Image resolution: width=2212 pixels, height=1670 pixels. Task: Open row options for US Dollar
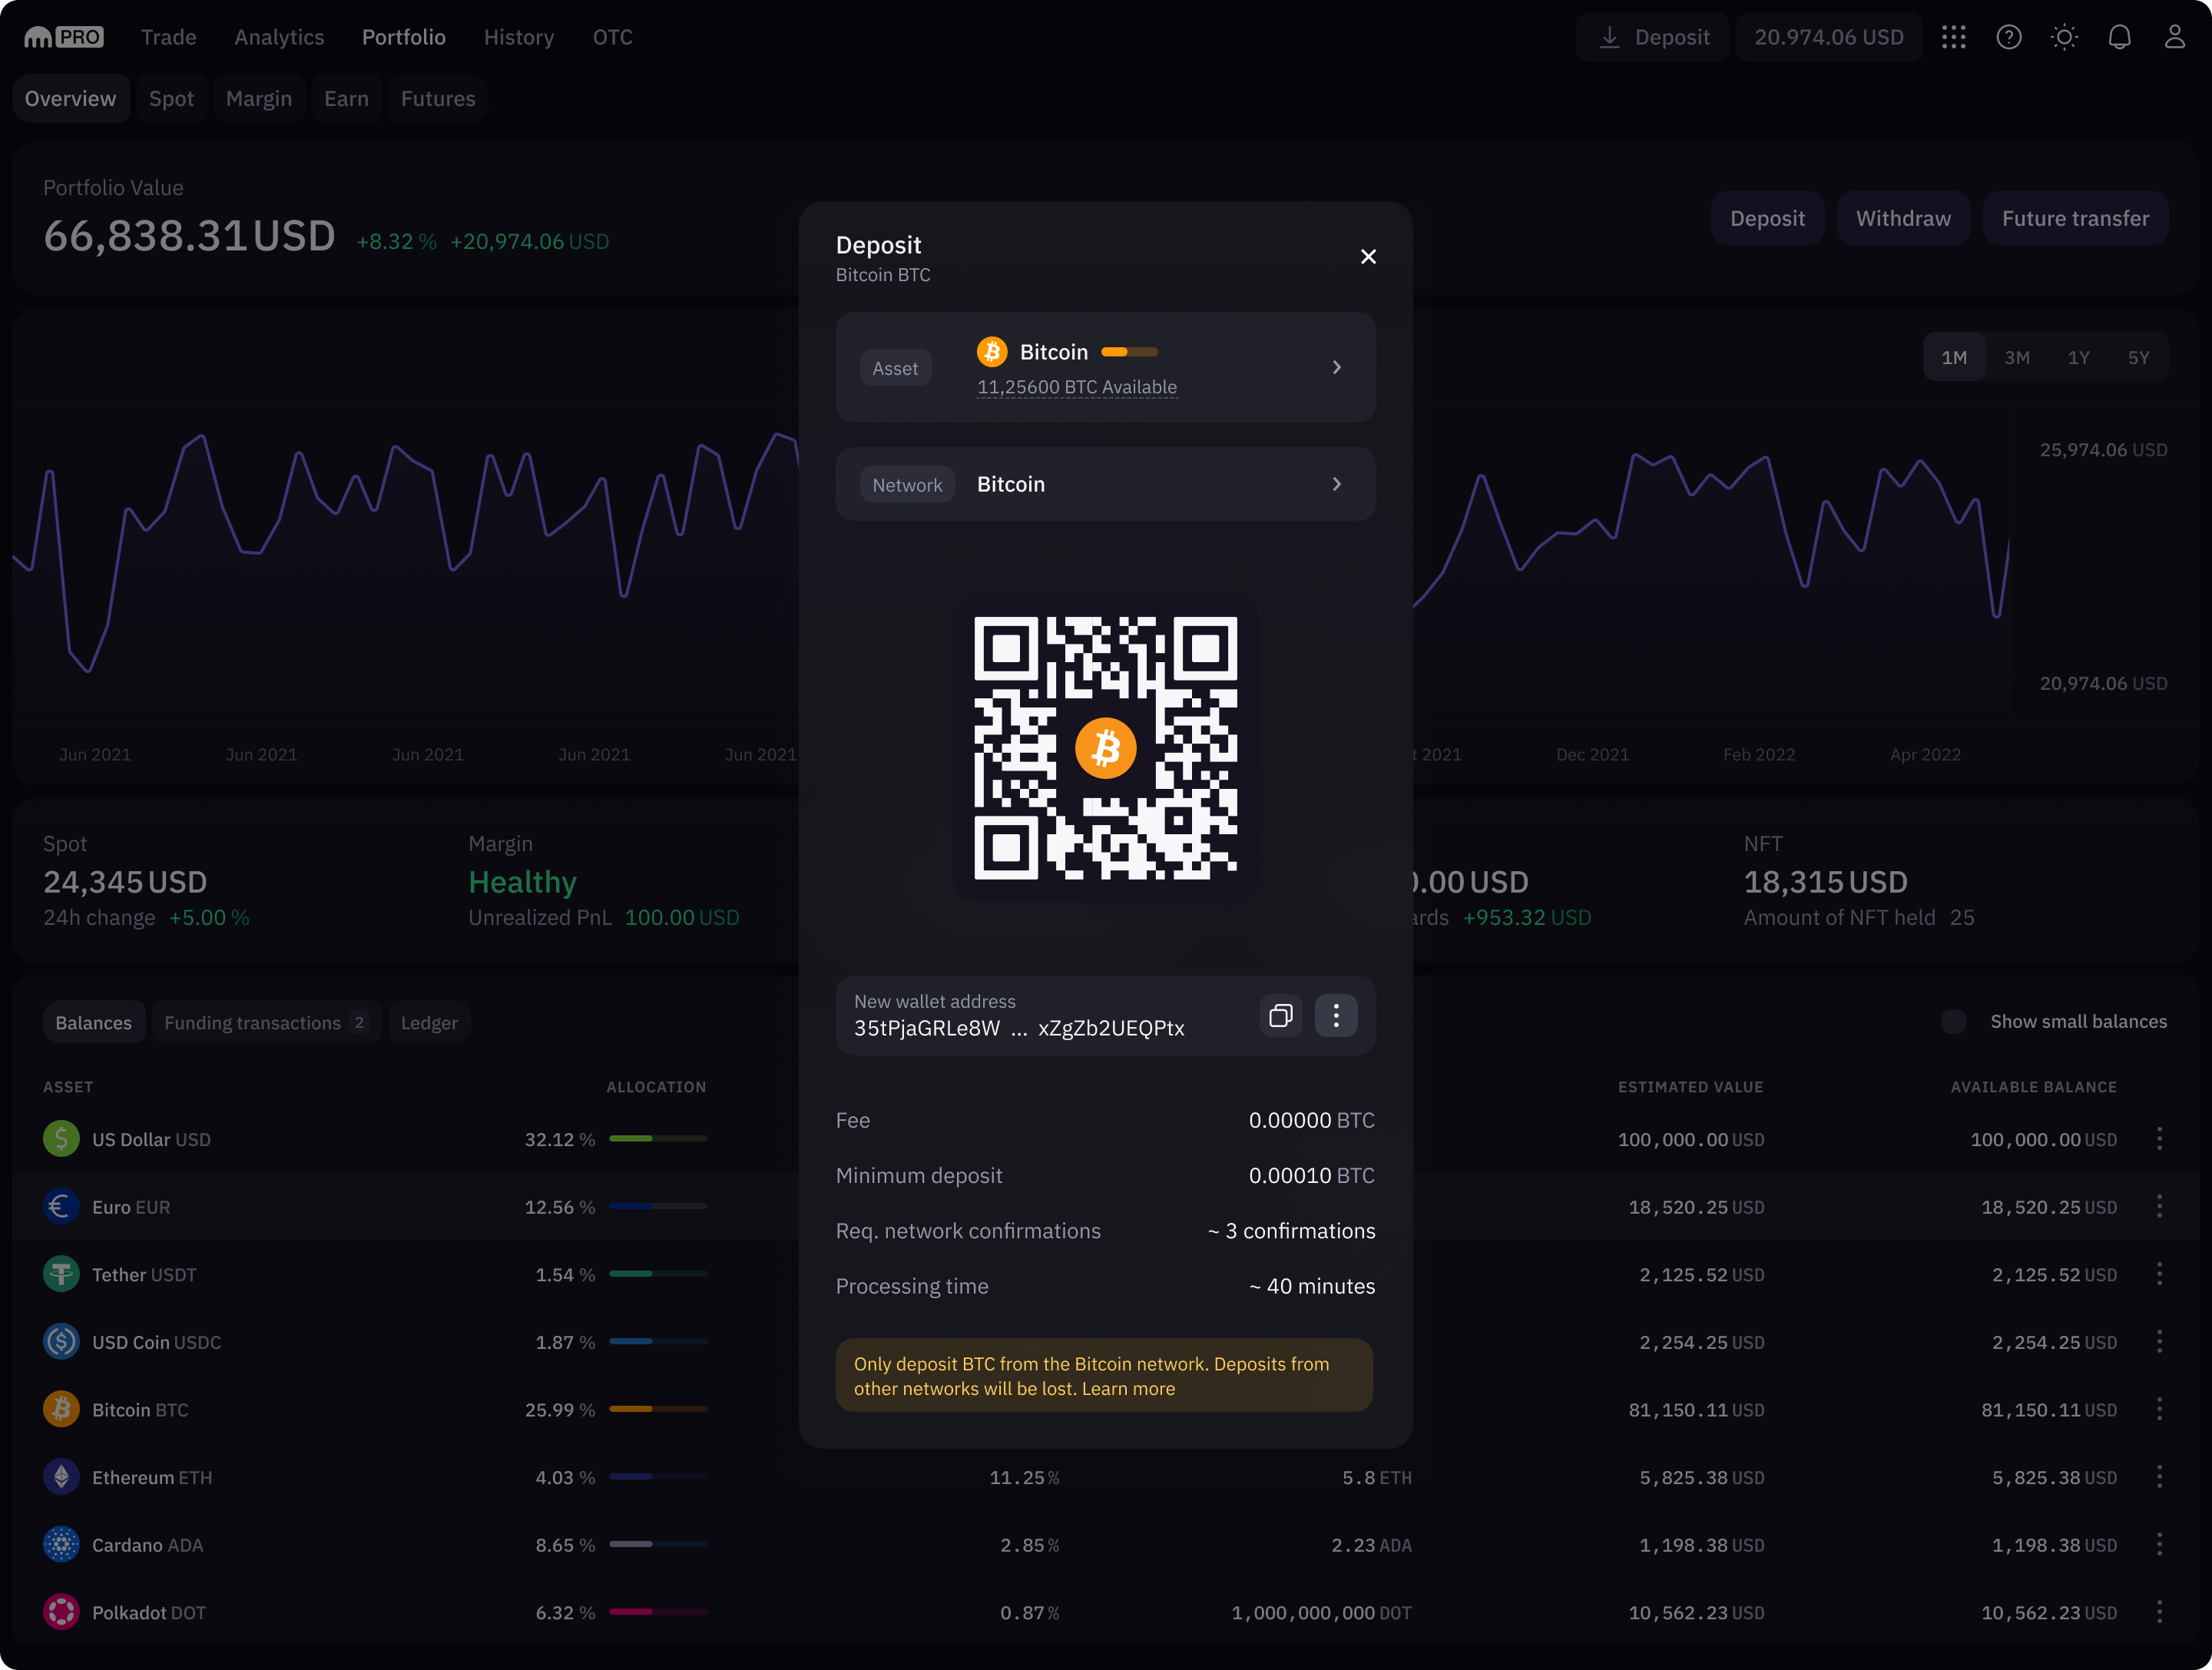click(2159, 1139)
